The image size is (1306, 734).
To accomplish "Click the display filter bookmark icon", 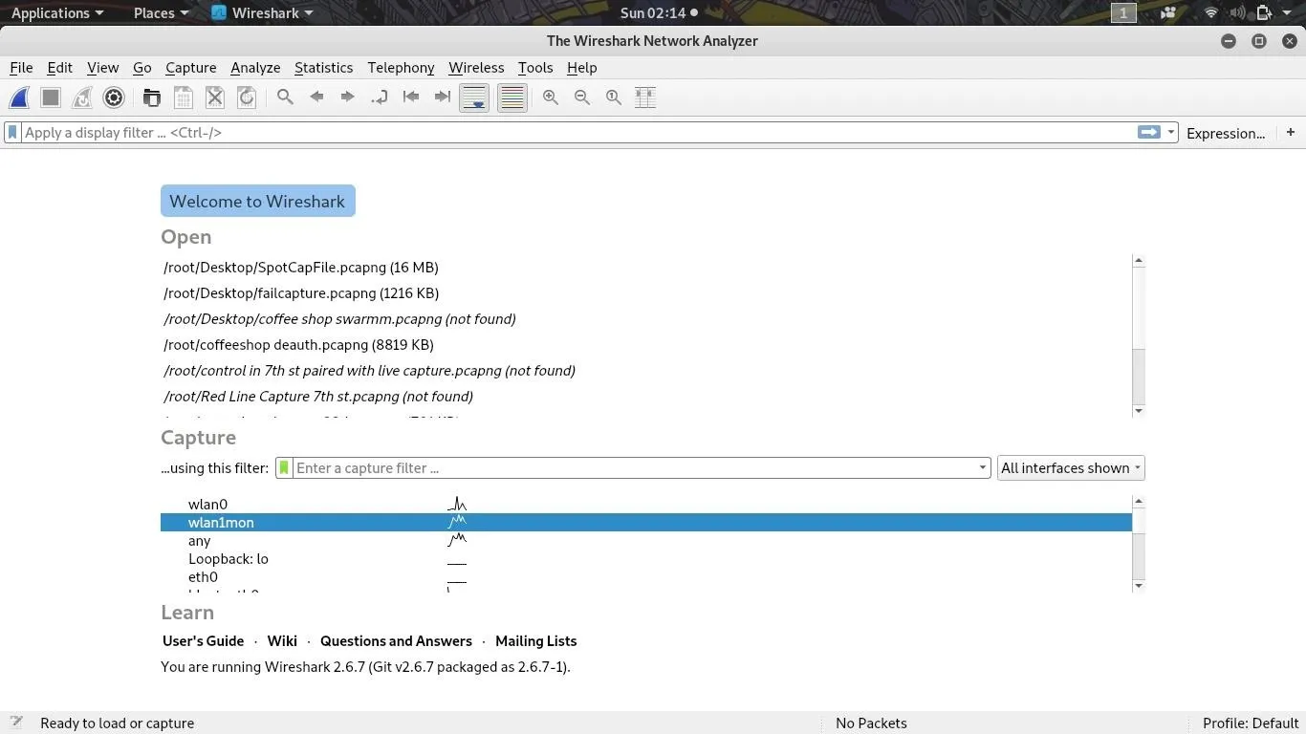I will click(12, 133).
